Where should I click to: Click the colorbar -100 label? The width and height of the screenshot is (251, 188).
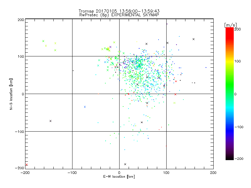tap(239, 127)
